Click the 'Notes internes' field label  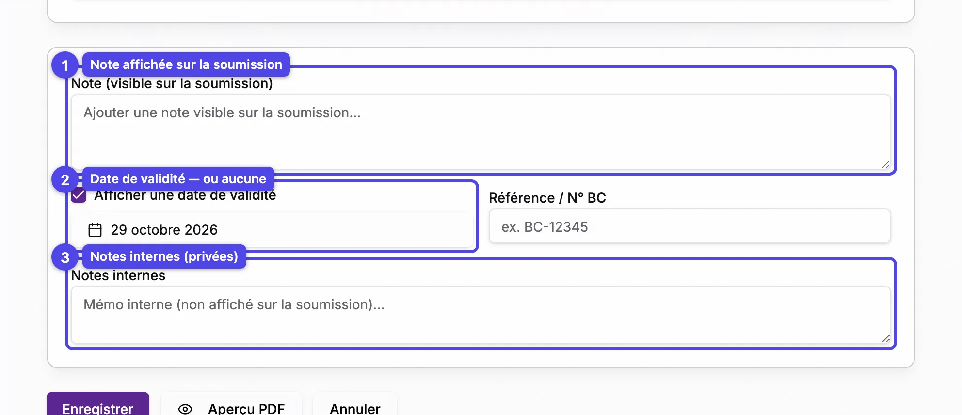click(118, 275)
